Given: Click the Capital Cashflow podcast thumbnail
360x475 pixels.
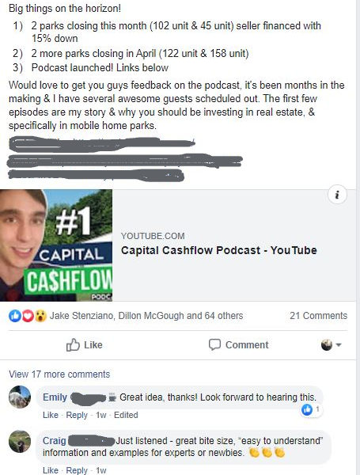Looking at the screenshot, I should click(x=56, y=245).
